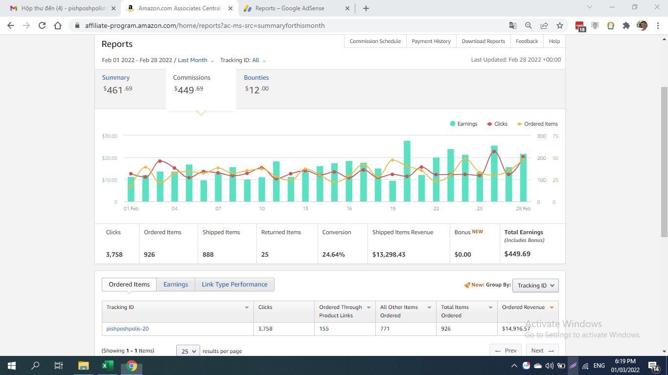Image resolution: width=668 pixels, height=375 pixels.
Task: Close the Gmail inbox tab
Action: [114, 8]
